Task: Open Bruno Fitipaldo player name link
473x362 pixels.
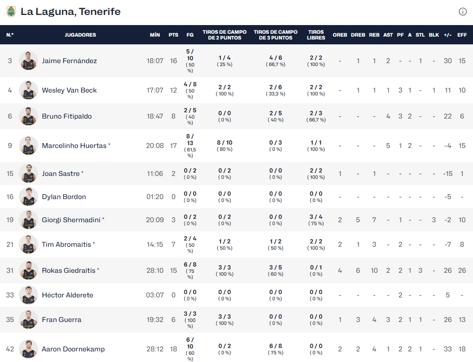Action: [x=67, y=116]
